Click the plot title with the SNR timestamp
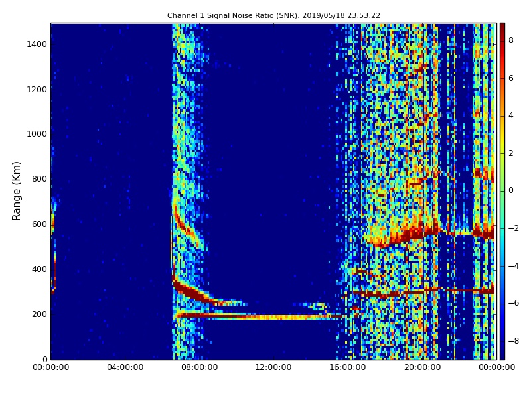531x398 pixels. point(273,15)
